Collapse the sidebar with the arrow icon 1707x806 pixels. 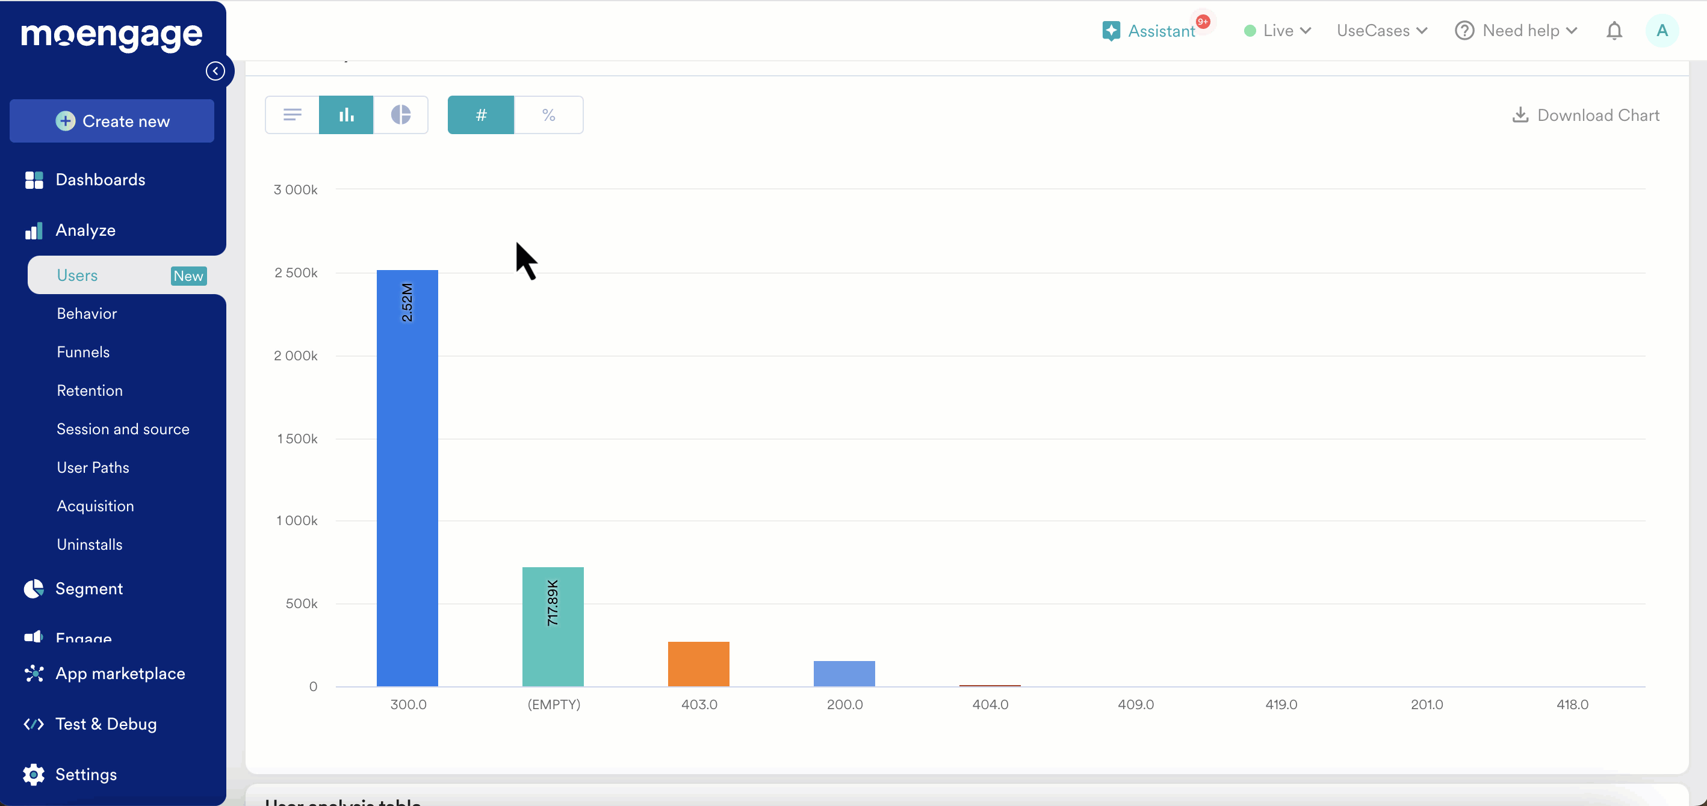click(x=215, y=71)
